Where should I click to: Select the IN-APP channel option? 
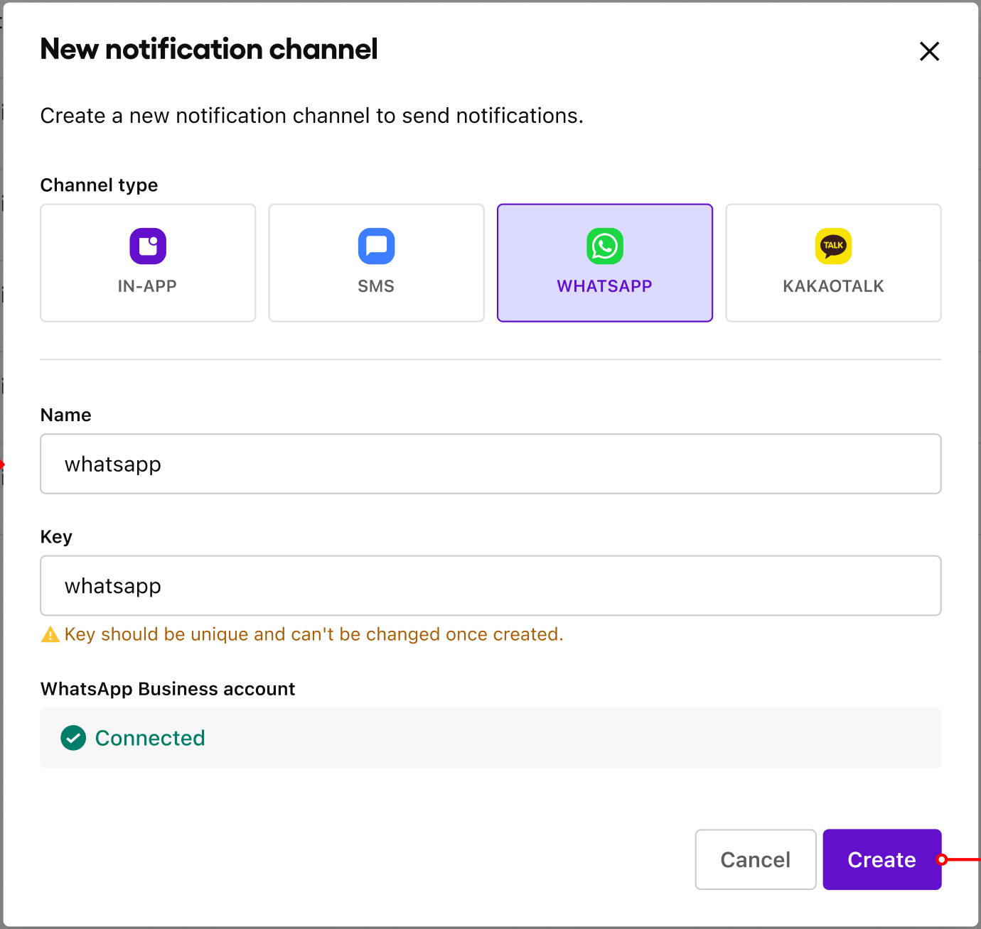point(147,263)
